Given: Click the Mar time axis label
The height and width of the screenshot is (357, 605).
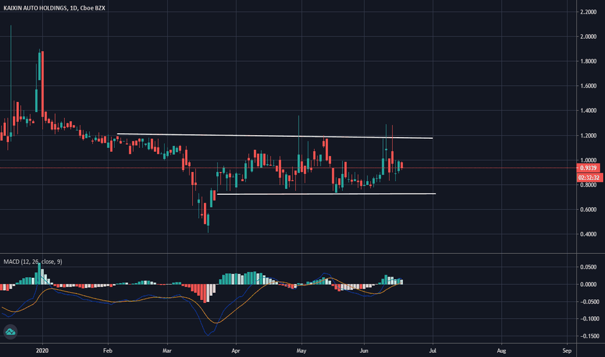Looking at the screenshot, I should 167,351.
